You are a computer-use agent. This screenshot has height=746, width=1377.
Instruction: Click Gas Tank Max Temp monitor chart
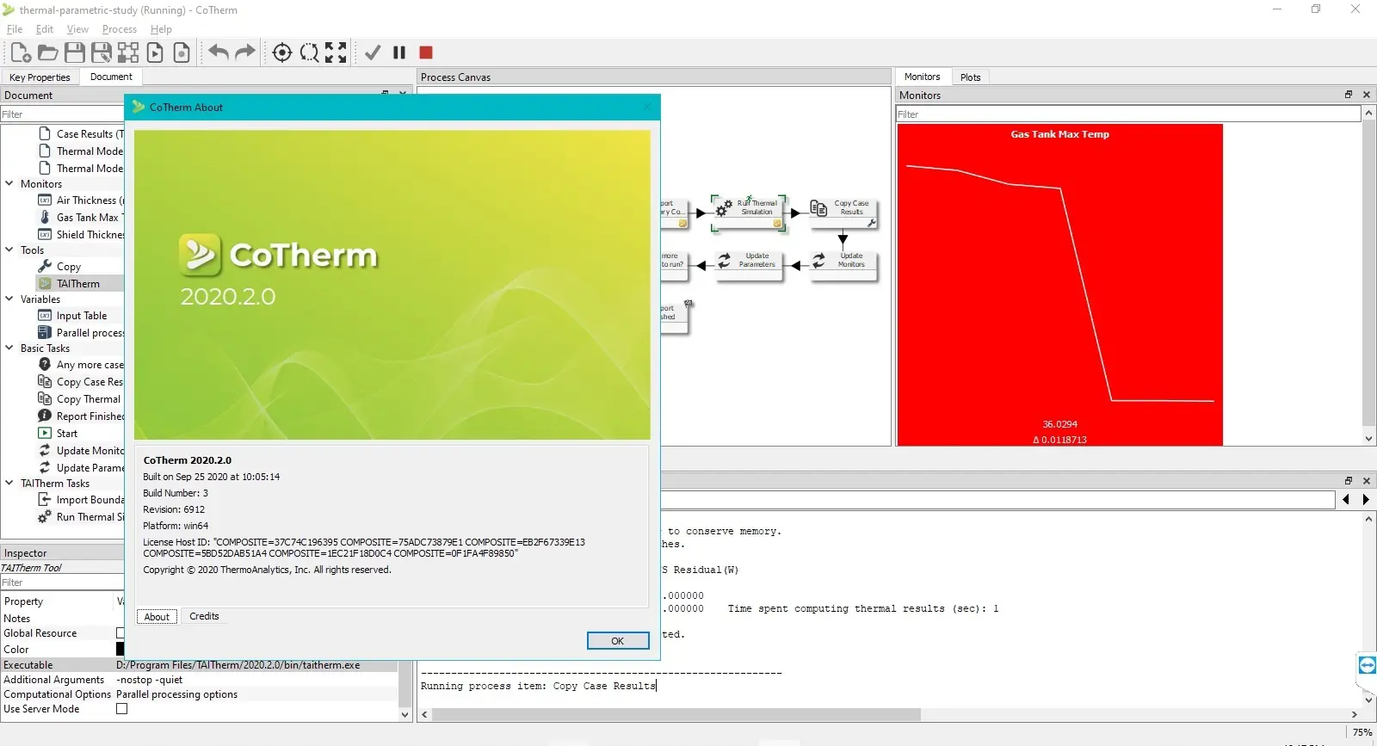tap(1059, 285)
